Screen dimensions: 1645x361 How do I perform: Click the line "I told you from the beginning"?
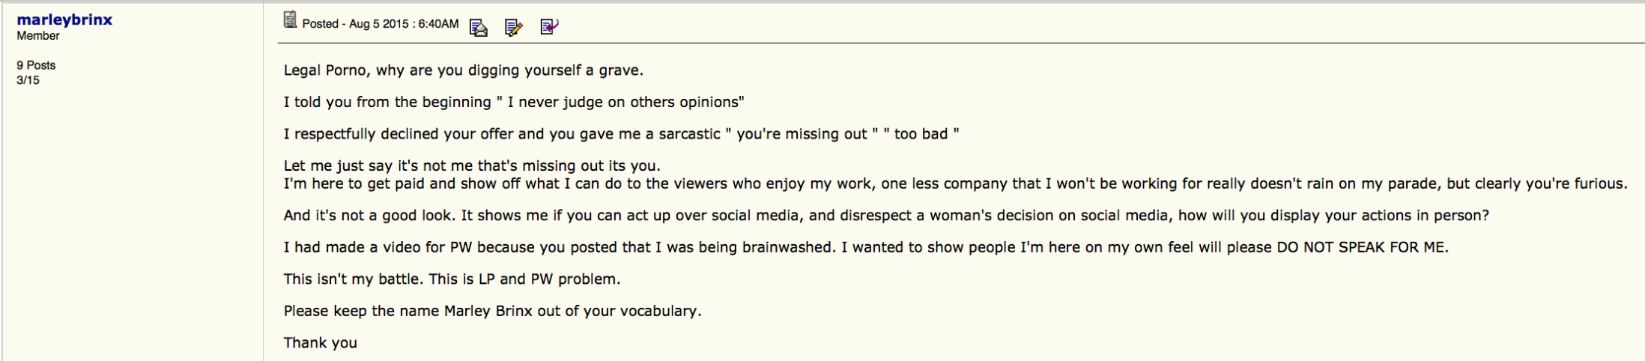513,102
